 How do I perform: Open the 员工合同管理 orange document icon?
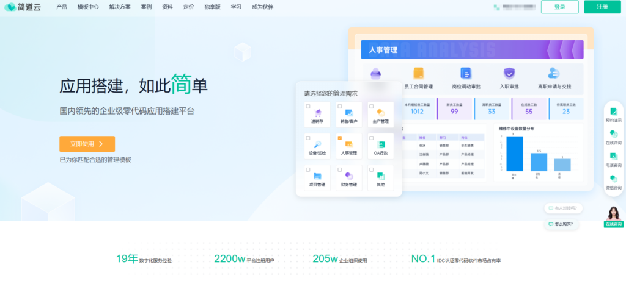tap(418, 73)
